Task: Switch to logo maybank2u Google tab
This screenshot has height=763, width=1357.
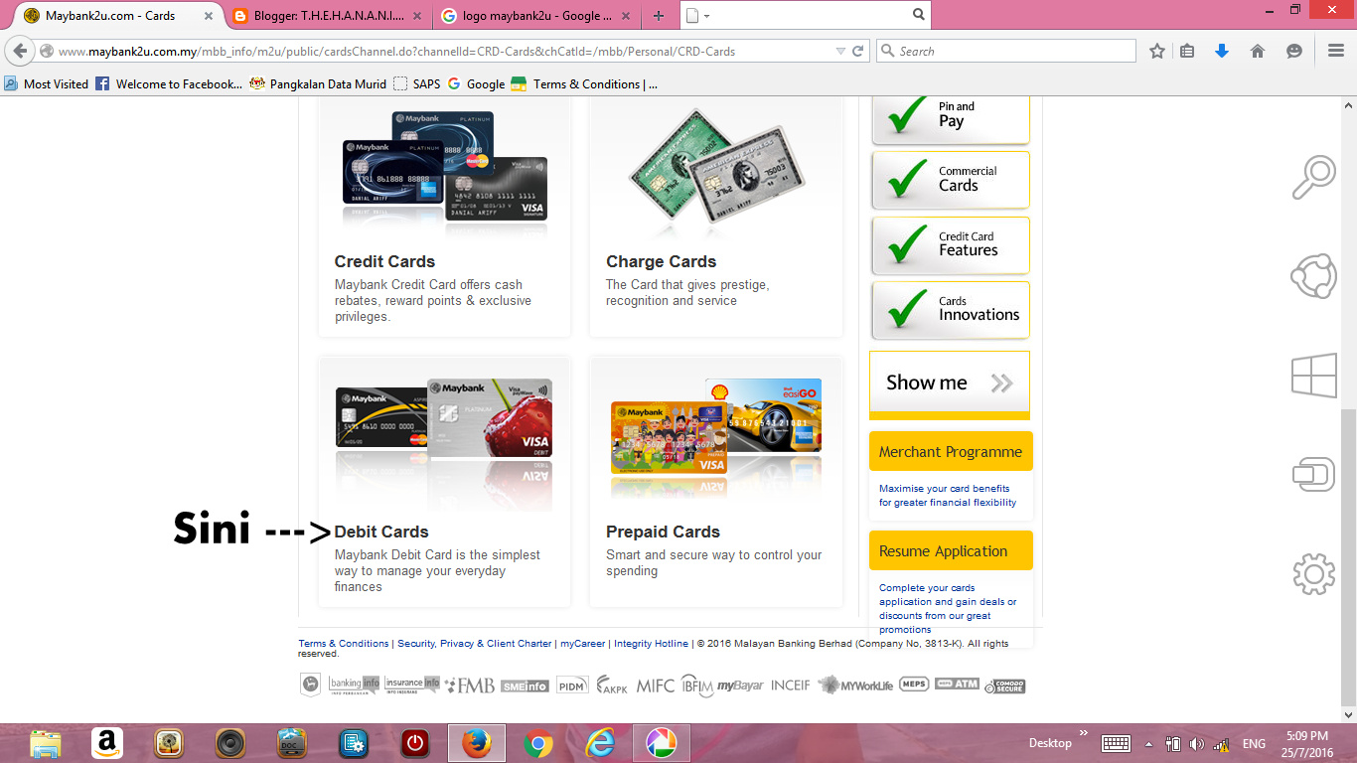Action: click(534, 16)
